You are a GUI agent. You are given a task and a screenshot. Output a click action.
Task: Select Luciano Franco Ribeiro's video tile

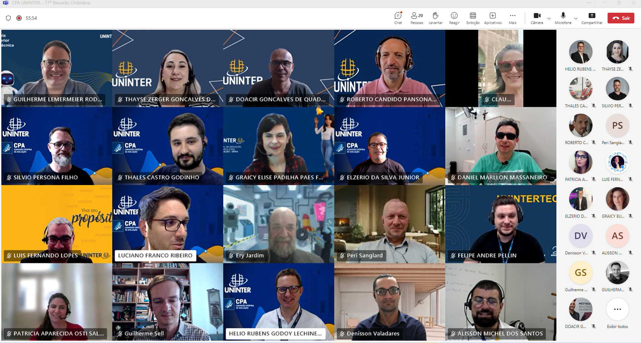tap(168, 224)
